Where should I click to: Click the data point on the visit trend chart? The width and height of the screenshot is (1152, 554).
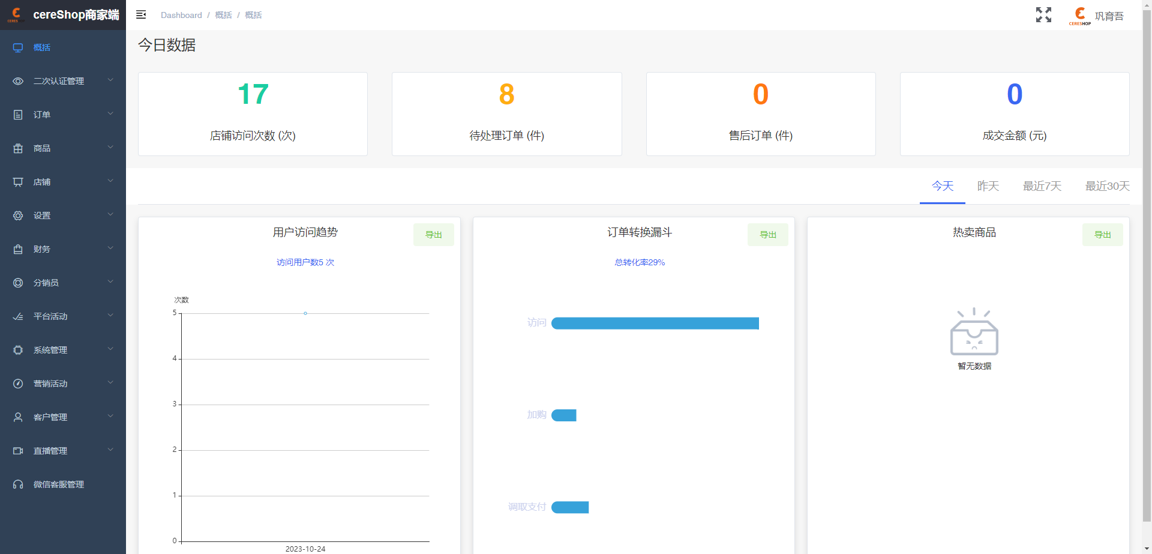(305, 313)
